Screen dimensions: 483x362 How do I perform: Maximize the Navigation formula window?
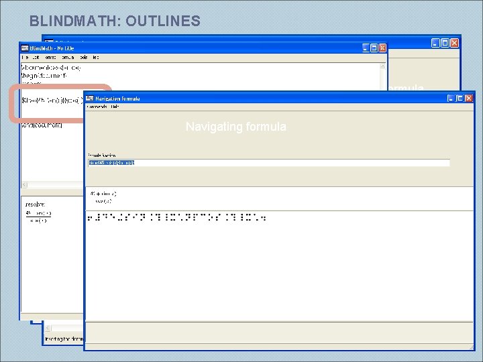pos(460,98)
